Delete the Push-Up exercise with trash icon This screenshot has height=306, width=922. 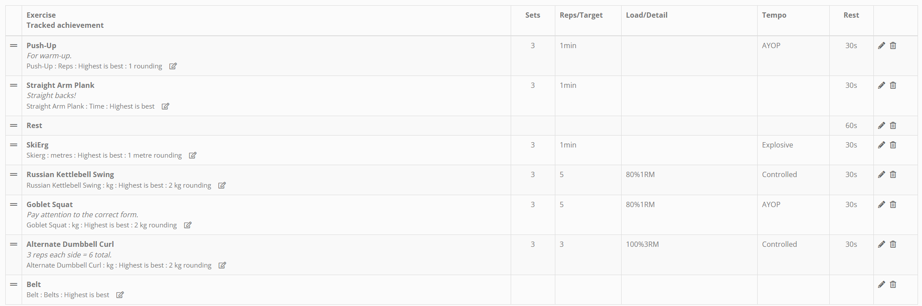click(x=893, y=45)
